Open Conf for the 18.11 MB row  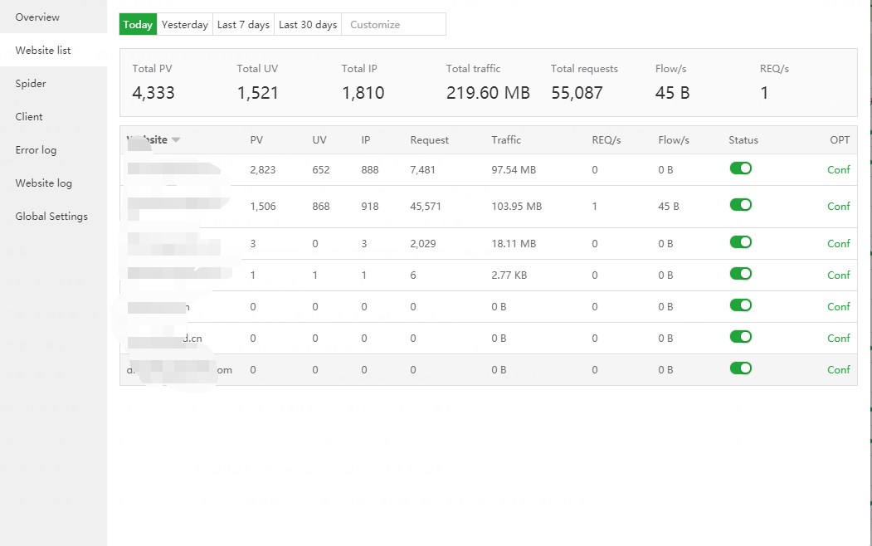click(x=838, y=243)
